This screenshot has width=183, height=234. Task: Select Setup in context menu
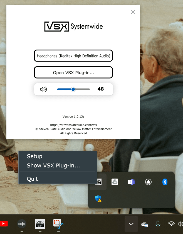click(x=34, y=156)
